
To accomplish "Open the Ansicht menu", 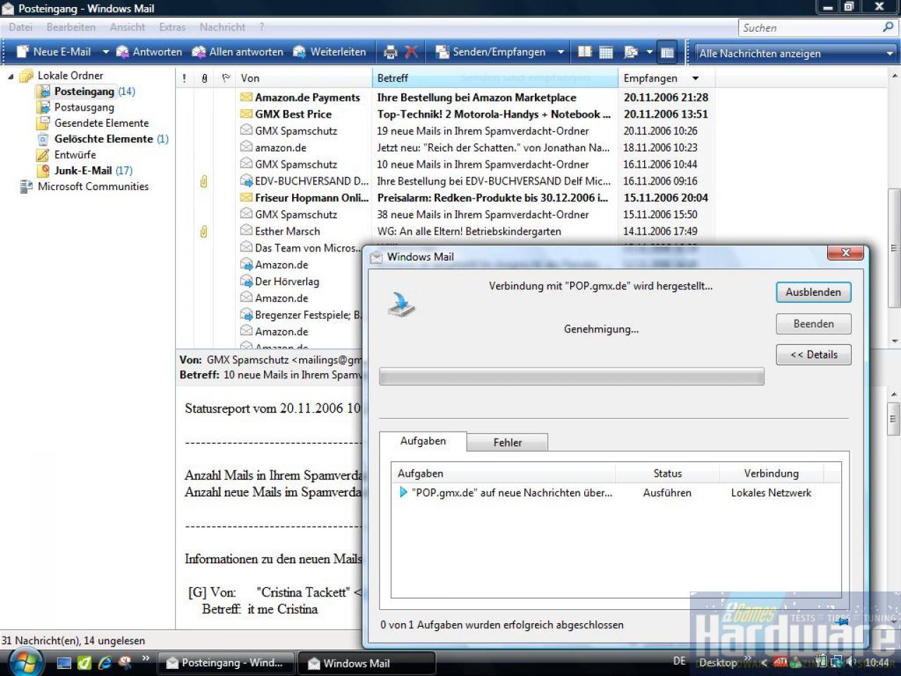I will coord(127,27).
